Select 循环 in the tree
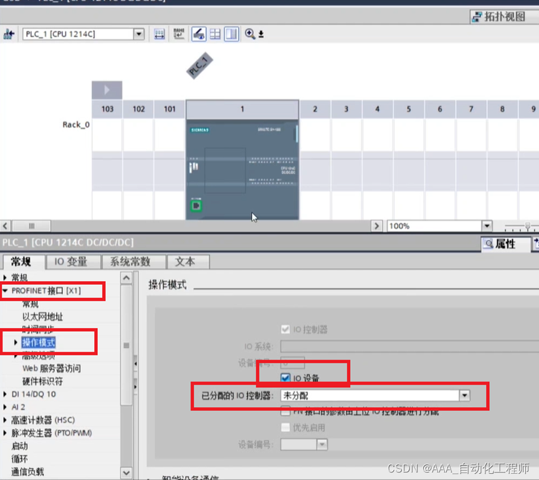Image resolution: width=539 pixels, height=480 pixels. click(19, 459)
